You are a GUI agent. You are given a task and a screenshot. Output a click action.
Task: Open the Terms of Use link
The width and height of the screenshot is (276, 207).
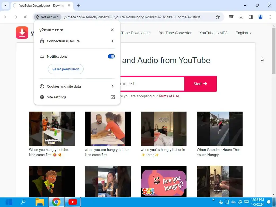[x=169, y=96]
